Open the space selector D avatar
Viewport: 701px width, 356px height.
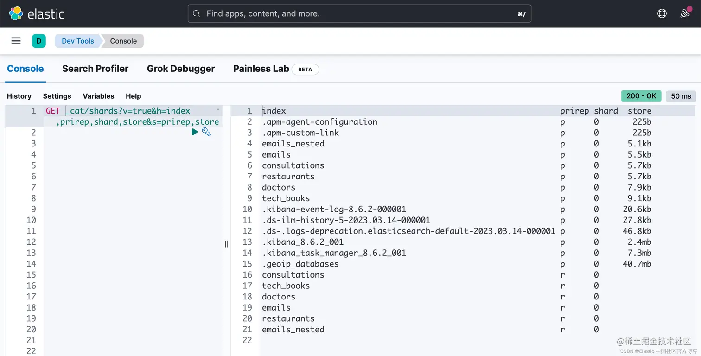coord(39,41)
